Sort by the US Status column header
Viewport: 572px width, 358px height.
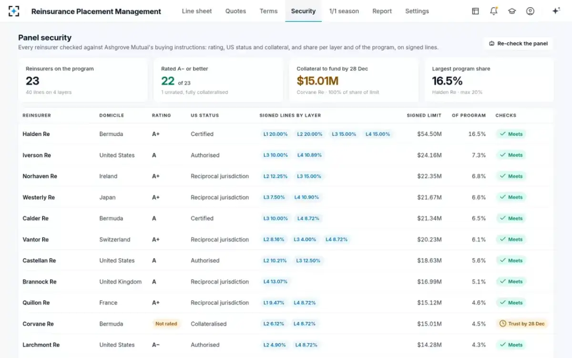click(x=205, y=116)
